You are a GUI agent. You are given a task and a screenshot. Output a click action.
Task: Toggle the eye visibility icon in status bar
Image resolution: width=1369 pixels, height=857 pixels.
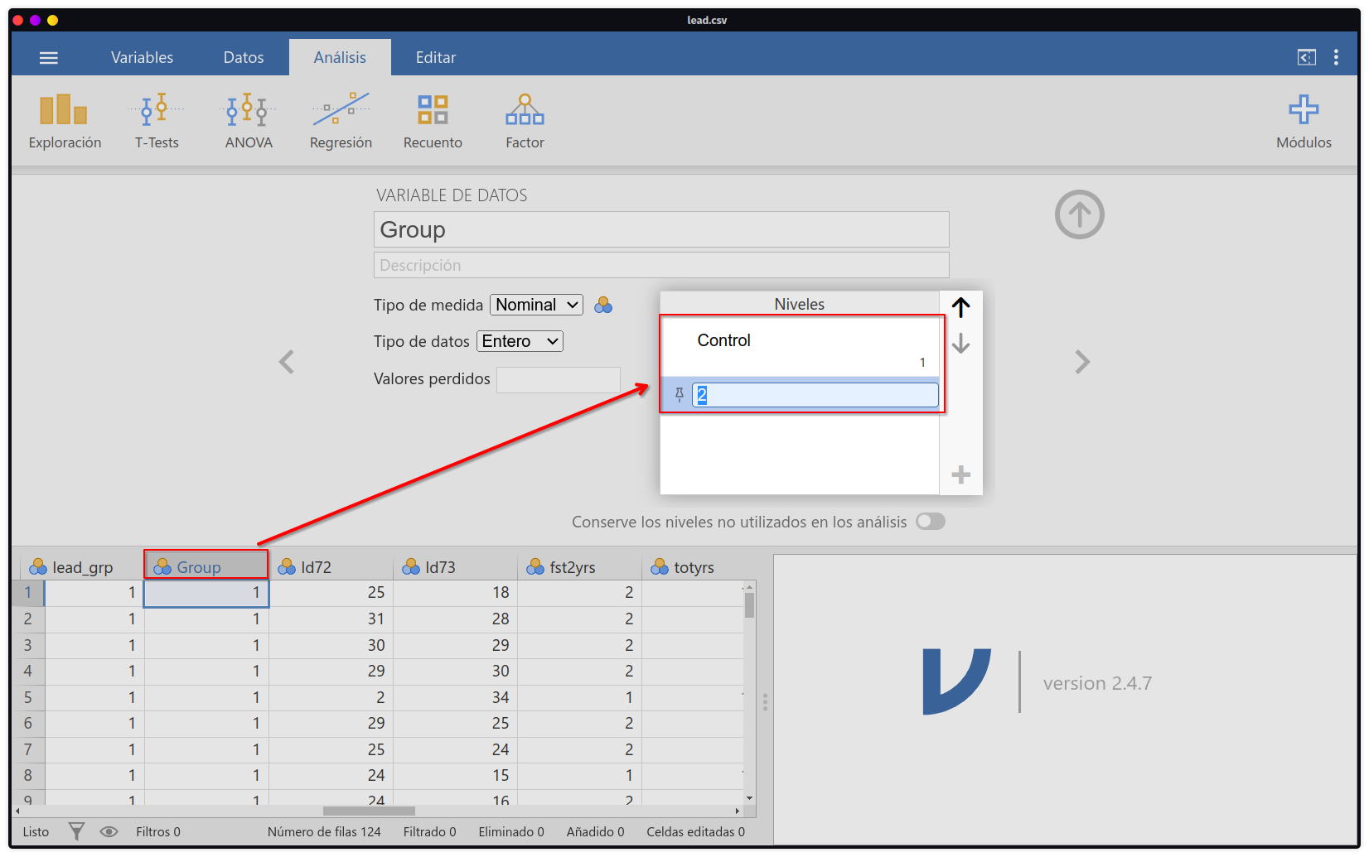tap(109, 831)
